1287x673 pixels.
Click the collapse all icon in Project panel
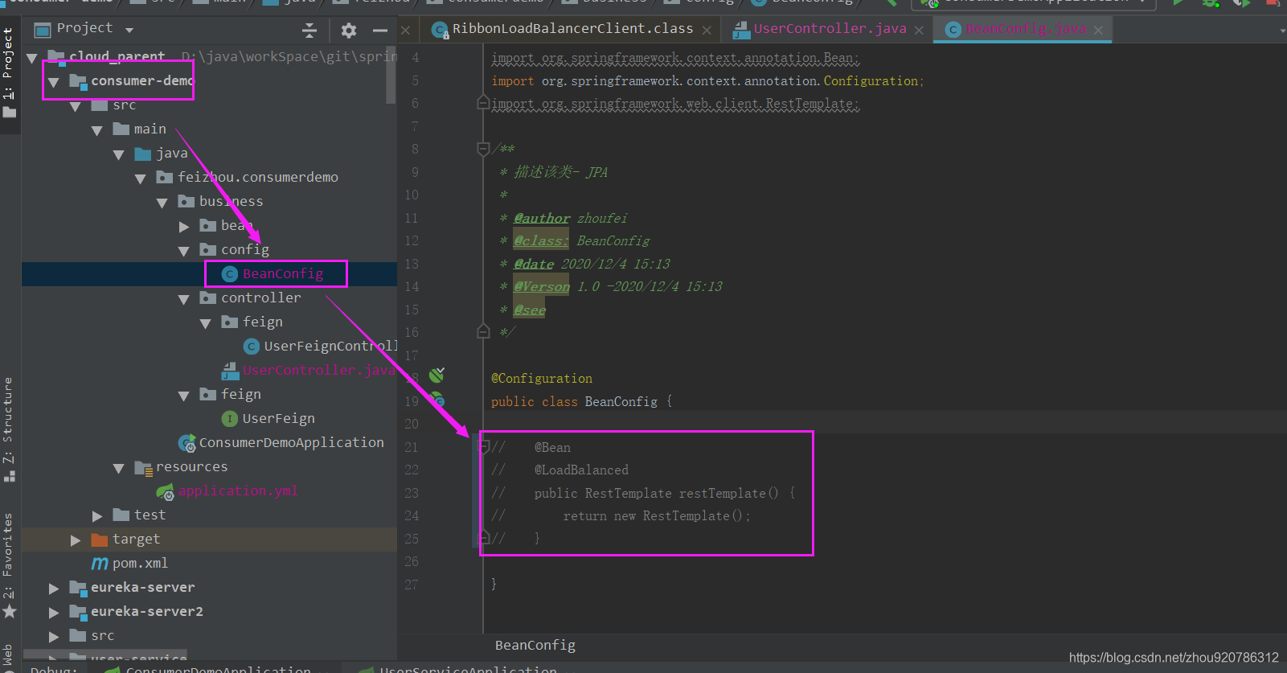click(309, 31)
